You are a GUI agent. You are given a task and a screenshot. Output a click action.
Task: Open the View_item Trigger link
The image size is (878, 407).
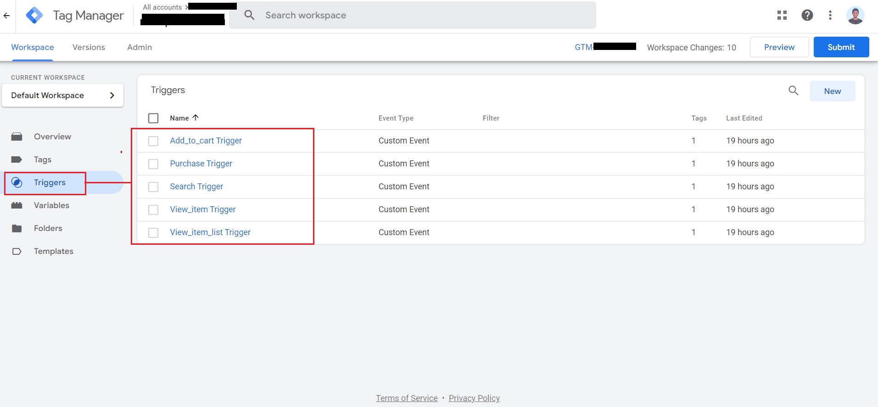coord(203,209)
